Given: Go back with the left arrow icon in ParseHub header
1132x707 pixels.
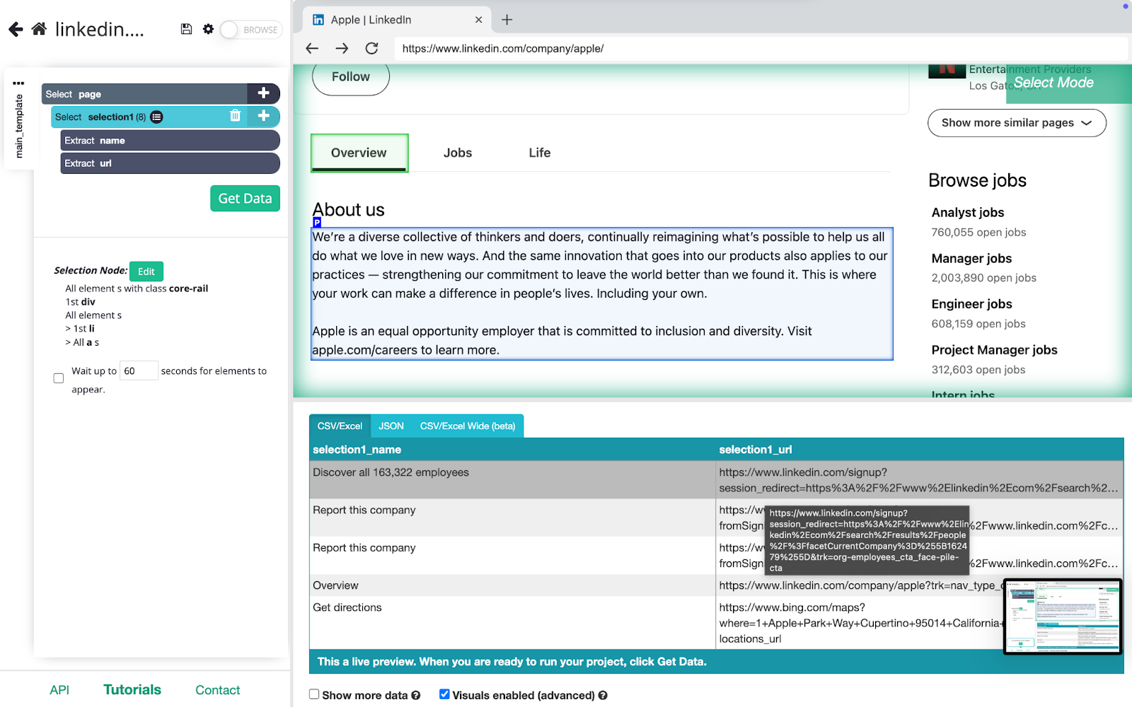Looking at the screenshot, I should click(16, 29).
